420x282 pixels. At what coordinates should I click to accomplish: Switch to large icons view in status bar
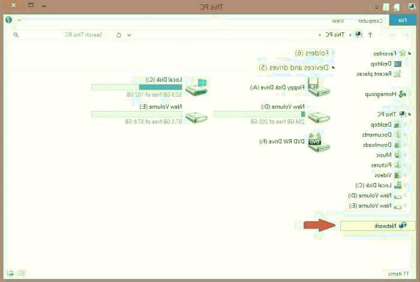10,273
